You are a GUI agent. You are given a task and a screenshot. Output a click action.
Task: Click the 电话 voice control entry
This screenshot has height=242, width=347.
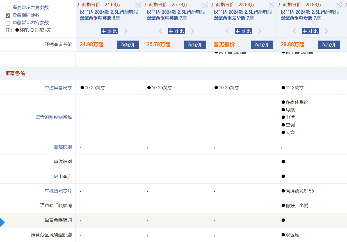[x=290, y=117]
